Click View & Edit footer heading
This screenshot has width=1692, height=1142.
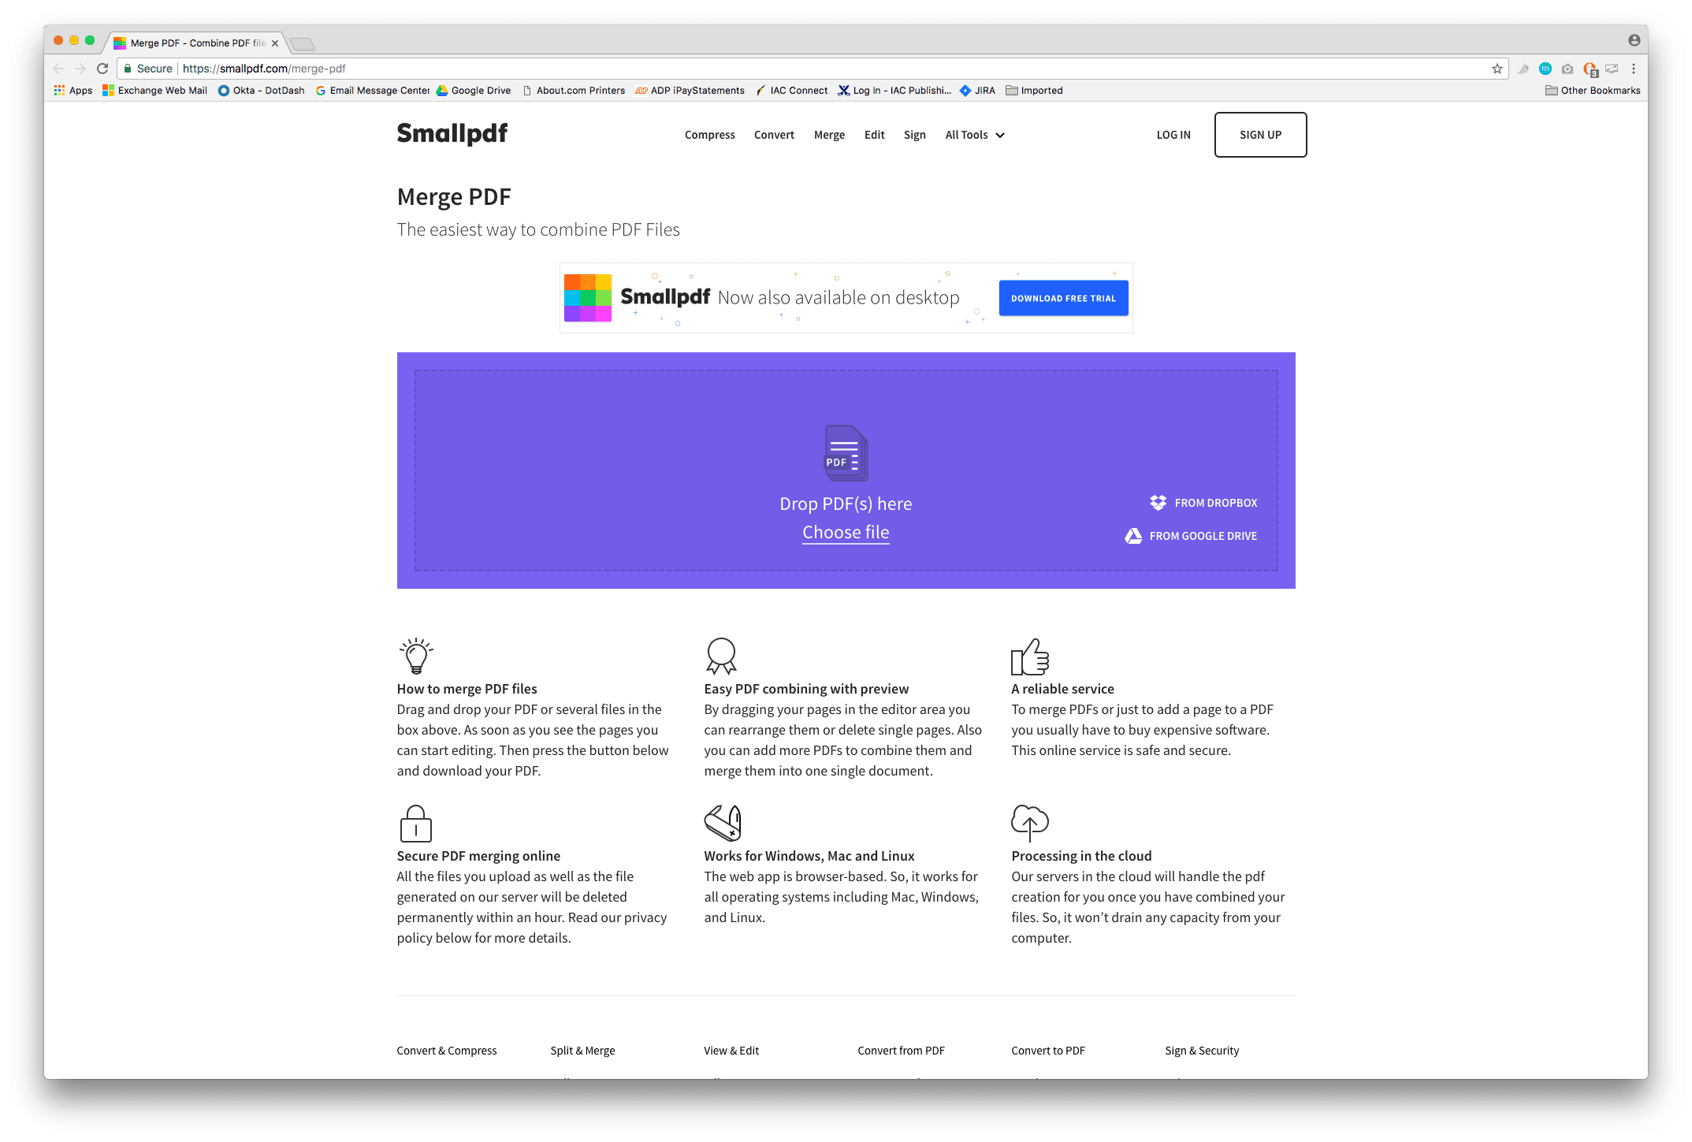point(731,1051)
